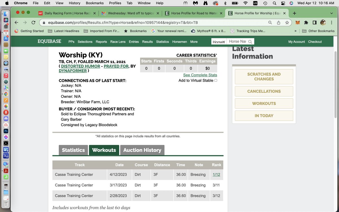
Task: Open the Malwarebytes menu bar icon
Action: tap(195, 3)
